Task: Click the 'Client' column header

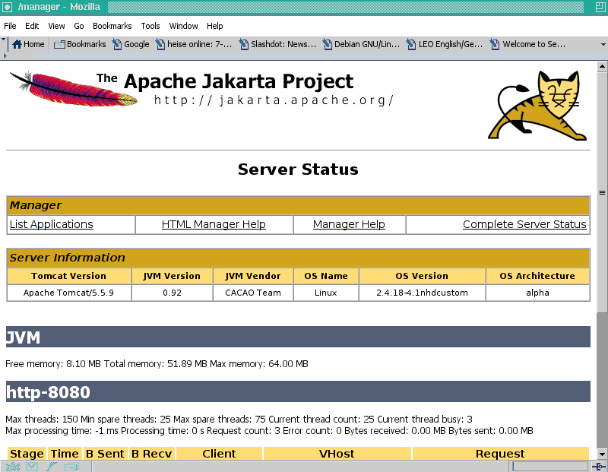Action: click(219, 454)
